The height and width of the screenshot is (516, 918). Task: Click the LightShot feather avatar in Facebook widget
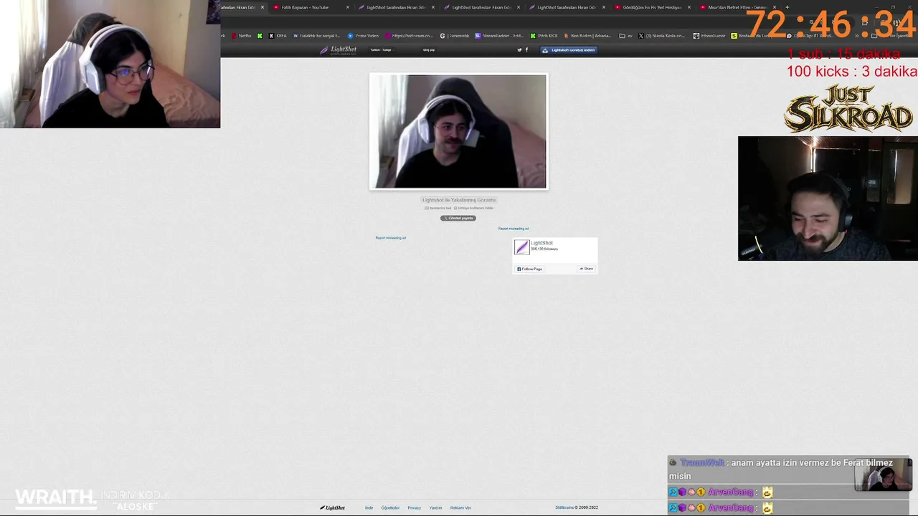click(521, 247)
